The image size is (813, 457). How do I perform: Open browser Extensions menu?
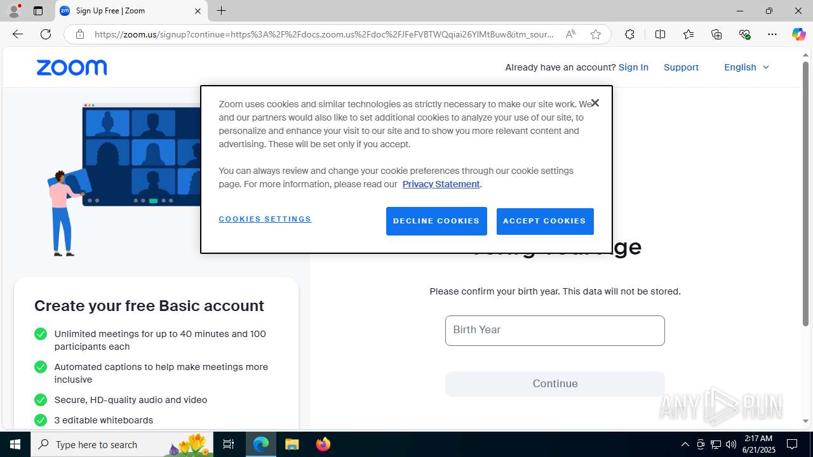[x=629, y=34]
